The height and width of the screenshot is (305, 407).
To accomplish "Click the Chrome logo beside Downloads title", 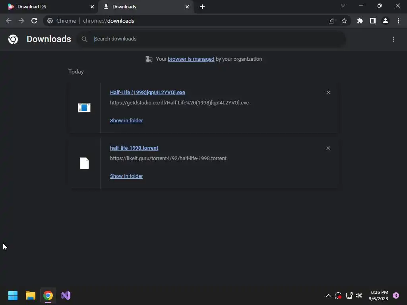I will pos(13,39).
